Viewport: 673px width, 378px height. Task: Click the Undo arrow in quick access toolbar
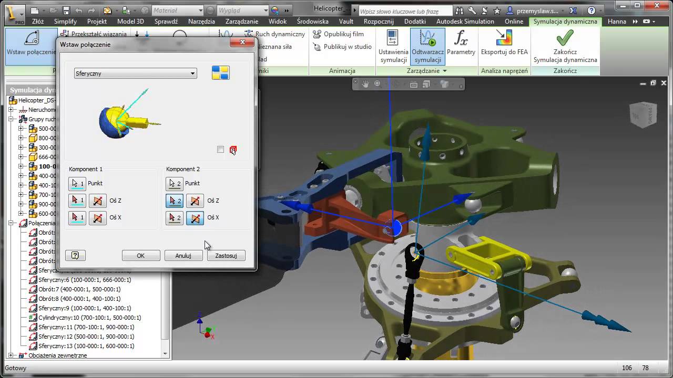pos(79,10)
